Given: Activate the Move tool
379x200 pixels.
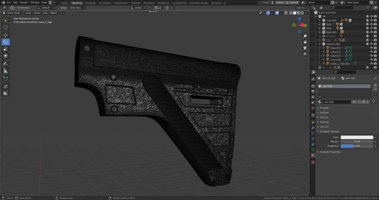Looking at the screenshot, I should (6, 35).
